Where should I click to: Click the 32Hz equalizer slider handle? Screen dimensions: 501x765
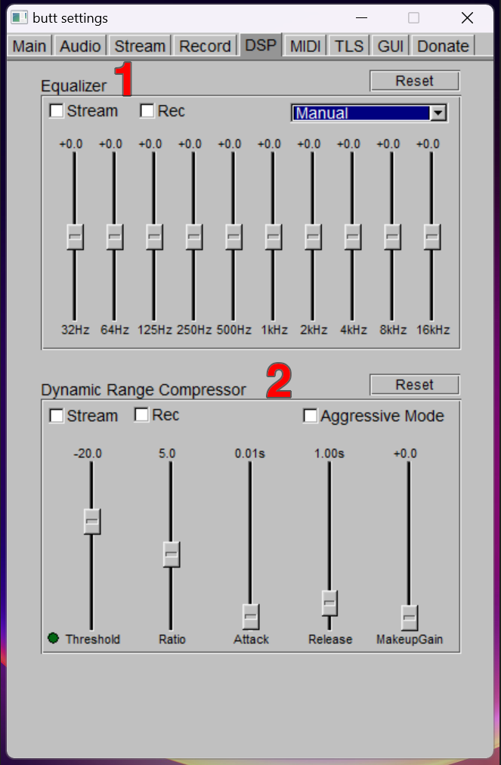[74, 237]
